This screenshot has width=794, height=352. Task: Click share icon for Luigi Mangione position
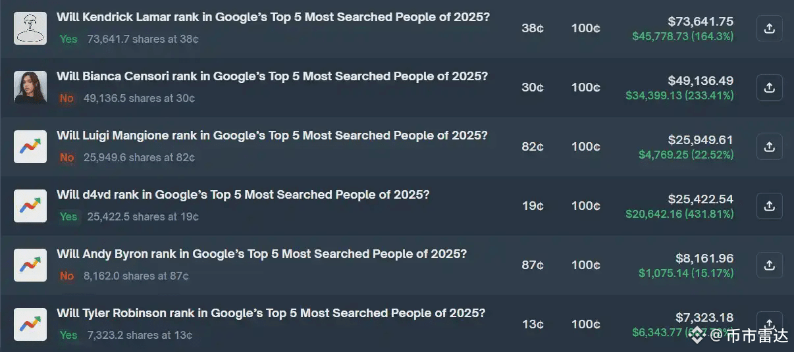click(x=769, y=147)
